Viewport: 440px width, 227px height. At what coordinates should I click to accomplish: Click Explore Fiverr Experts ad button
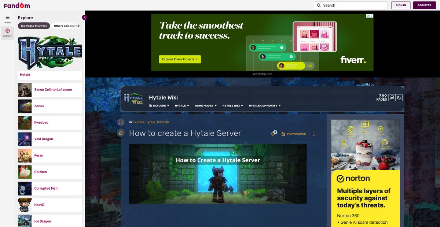[180, 59]
